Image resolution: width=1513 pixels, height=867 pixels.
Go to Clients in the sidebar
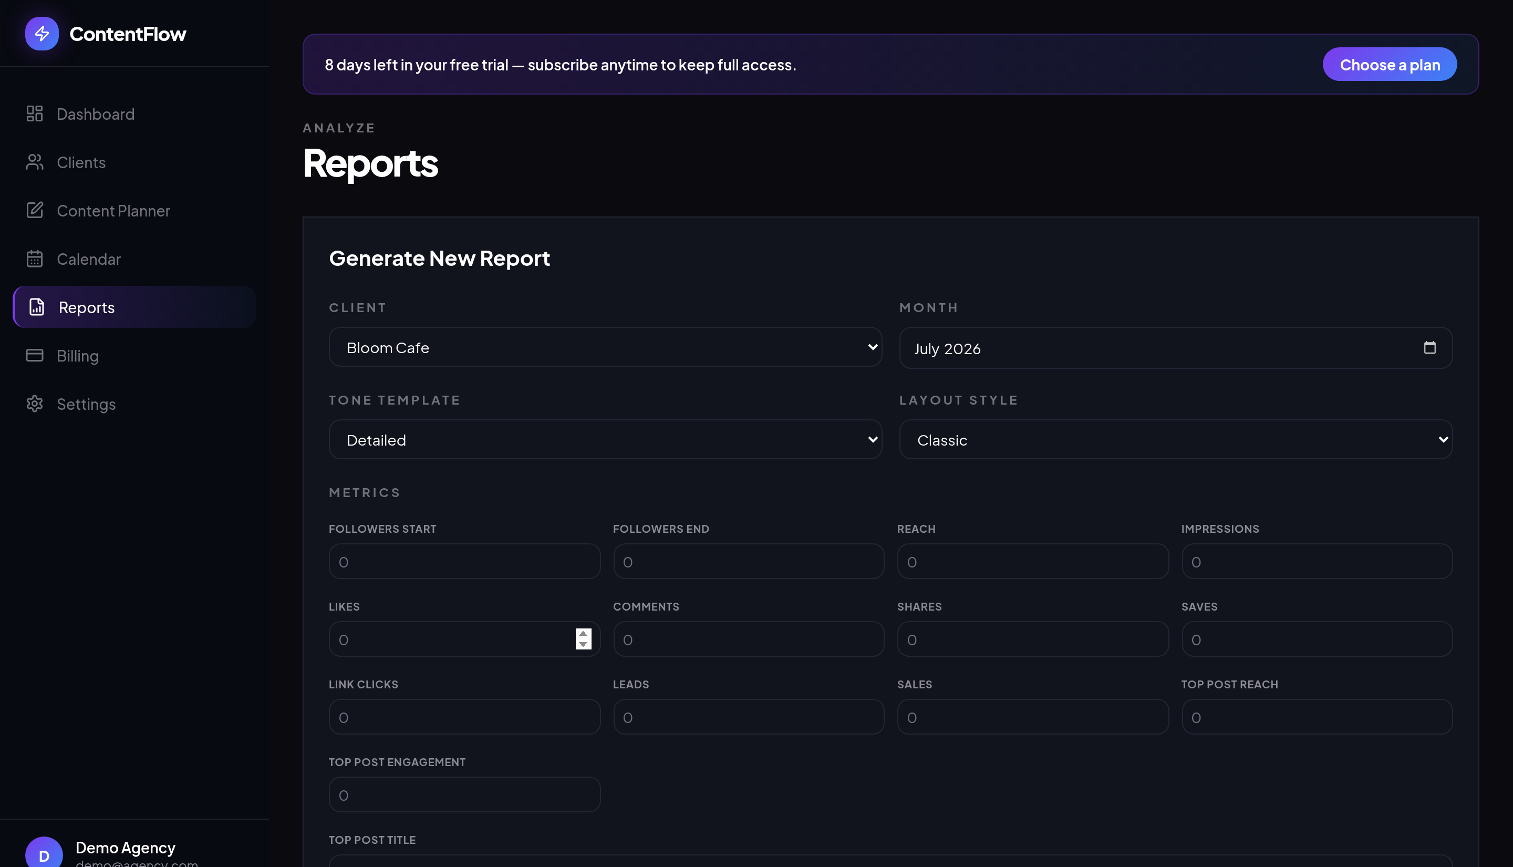(x=134, y=162)
